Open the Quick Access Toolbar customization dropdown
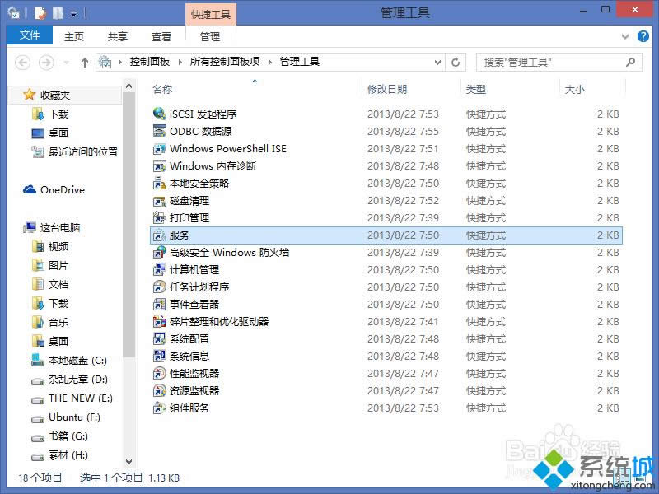The width and height of the screenshot is (659, 494). pyautogui.click(x=73, y=12)
